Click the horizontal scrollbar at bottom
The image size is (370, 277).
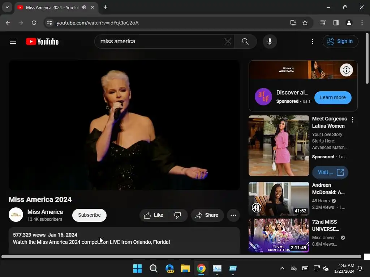181,256
